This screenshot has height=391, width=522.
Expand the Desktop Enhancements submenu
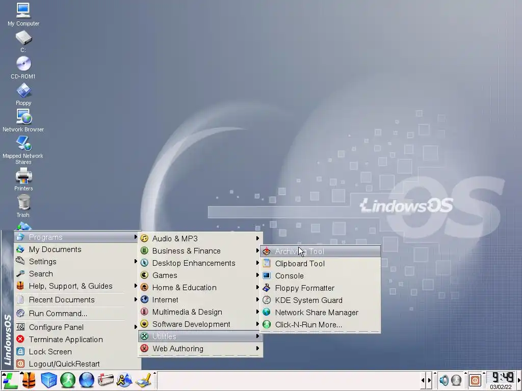click(x=200, y=263)
